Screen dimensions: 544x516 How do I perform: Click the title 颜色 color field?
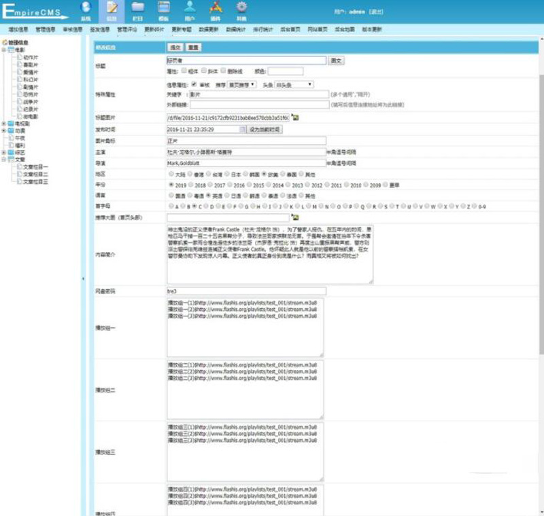coord(285,71)
